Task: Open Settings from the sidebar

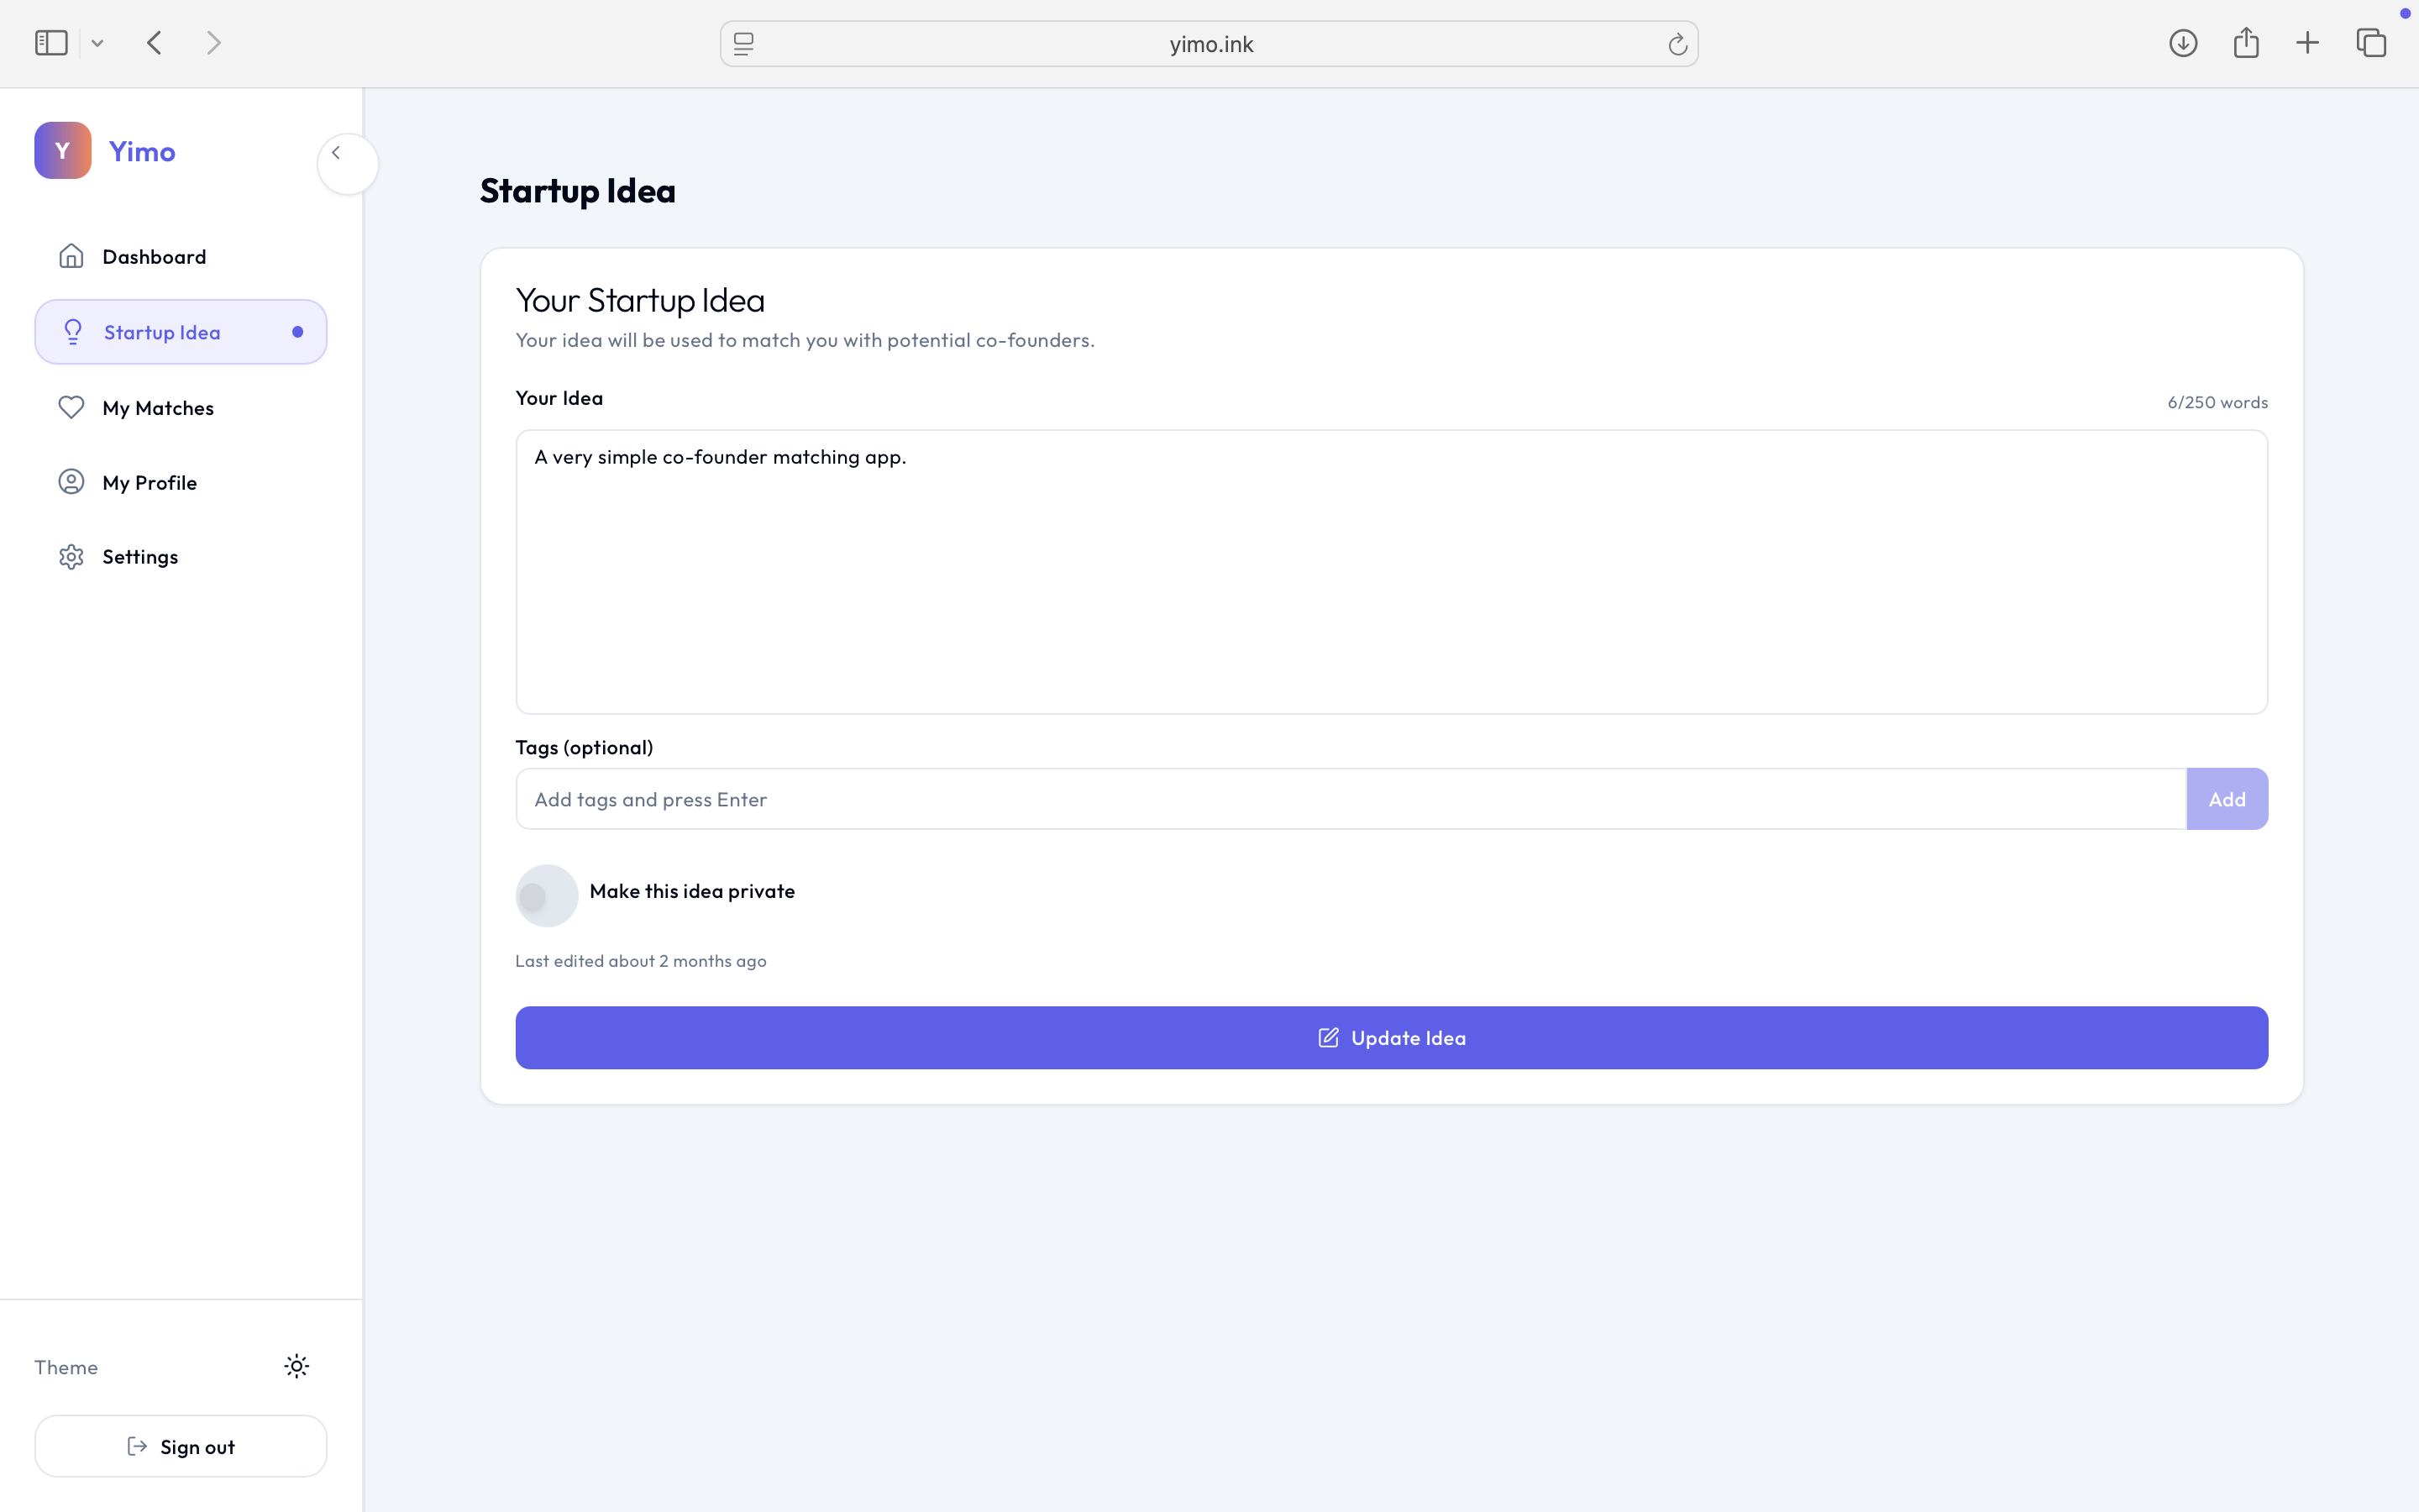Action: [181, 557]
